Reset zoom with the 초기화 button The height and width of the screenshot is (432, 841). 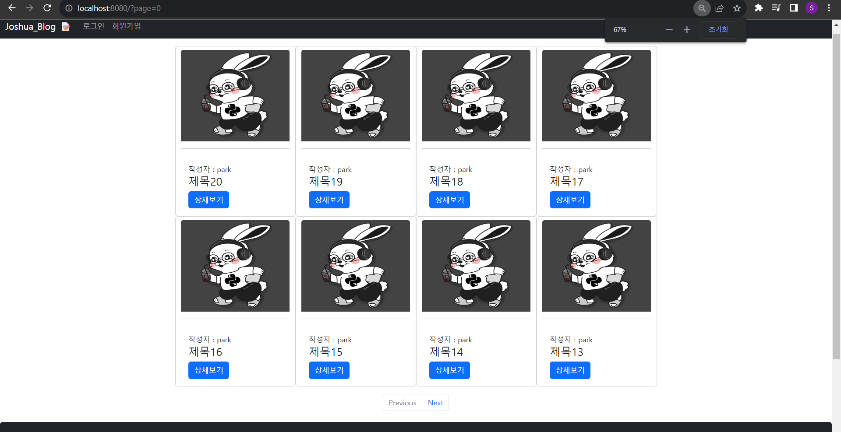click(x=718, y=29)
